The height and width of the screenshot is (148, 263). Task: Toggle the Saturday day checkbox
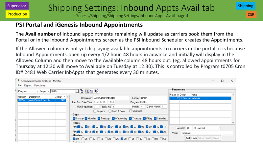coord(155,118)
